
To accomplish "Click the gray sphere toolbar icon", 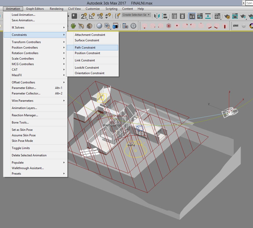I will (x=99, y=26).
